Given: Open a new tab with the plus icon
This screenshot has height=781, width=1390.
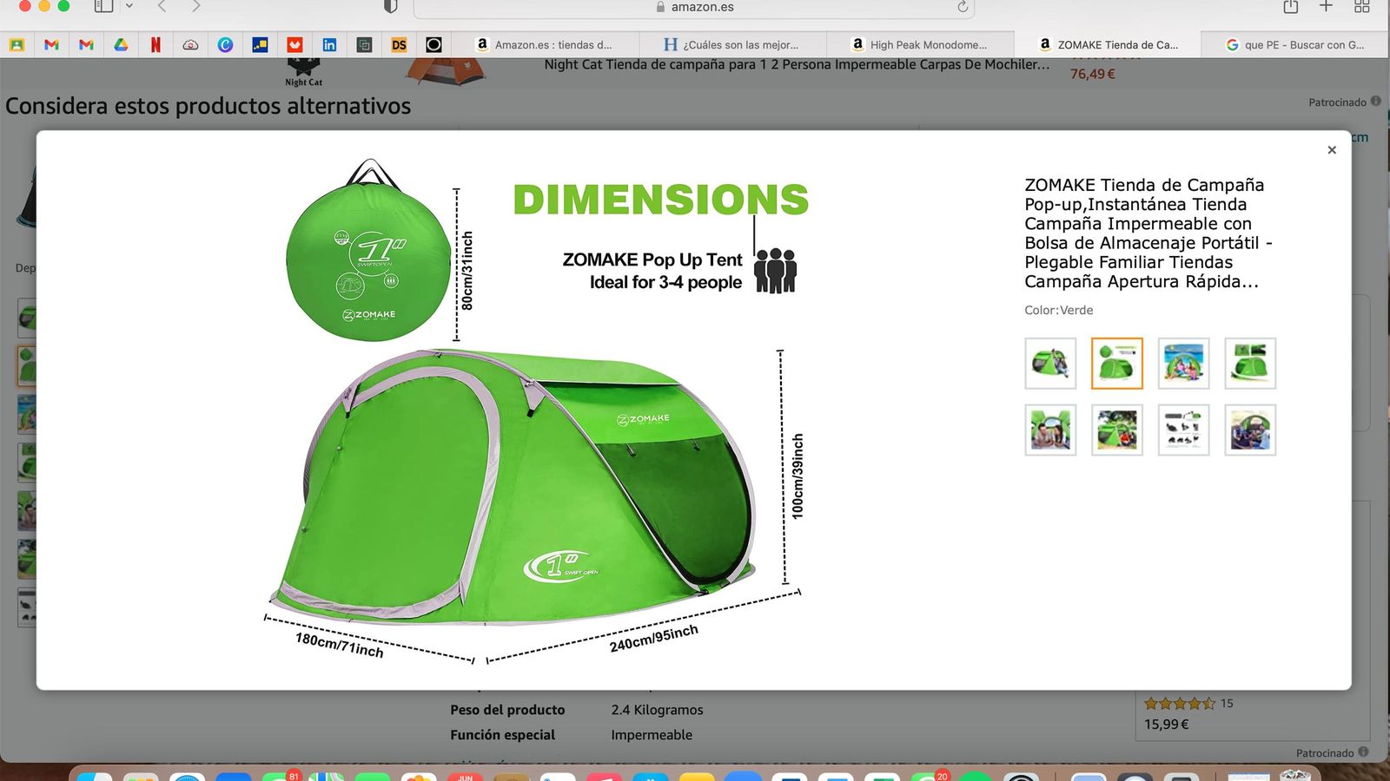Looking at the screenshot, I should point(1325,6).
